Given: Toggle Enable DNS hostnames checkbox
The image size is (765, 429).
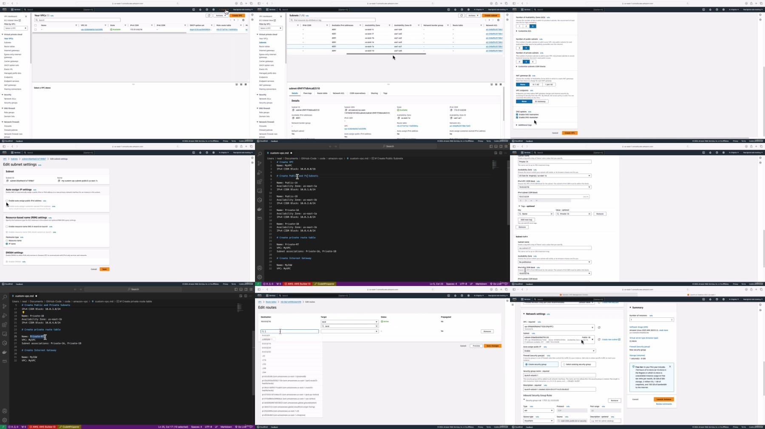Looking at the screenshot, I should tap(517, 115).
